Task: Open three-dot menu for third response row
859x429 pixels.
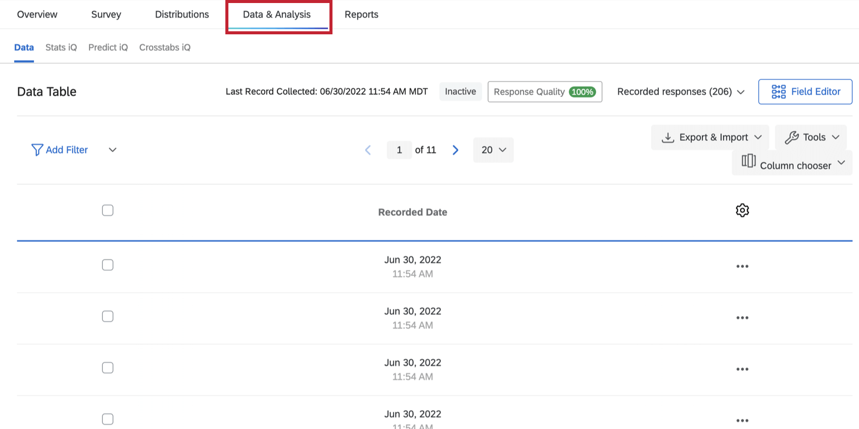Action: tap(742, 369)
